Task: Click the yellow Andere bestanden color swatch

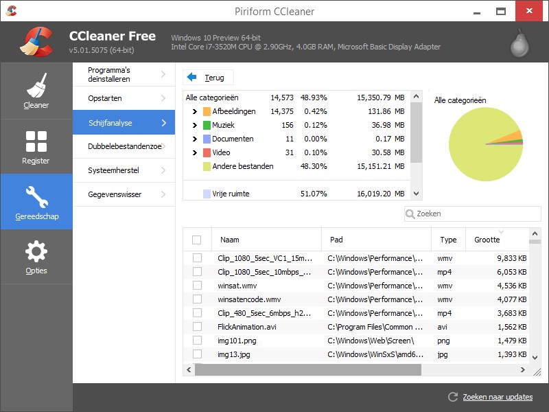Action: click(206, 166)
